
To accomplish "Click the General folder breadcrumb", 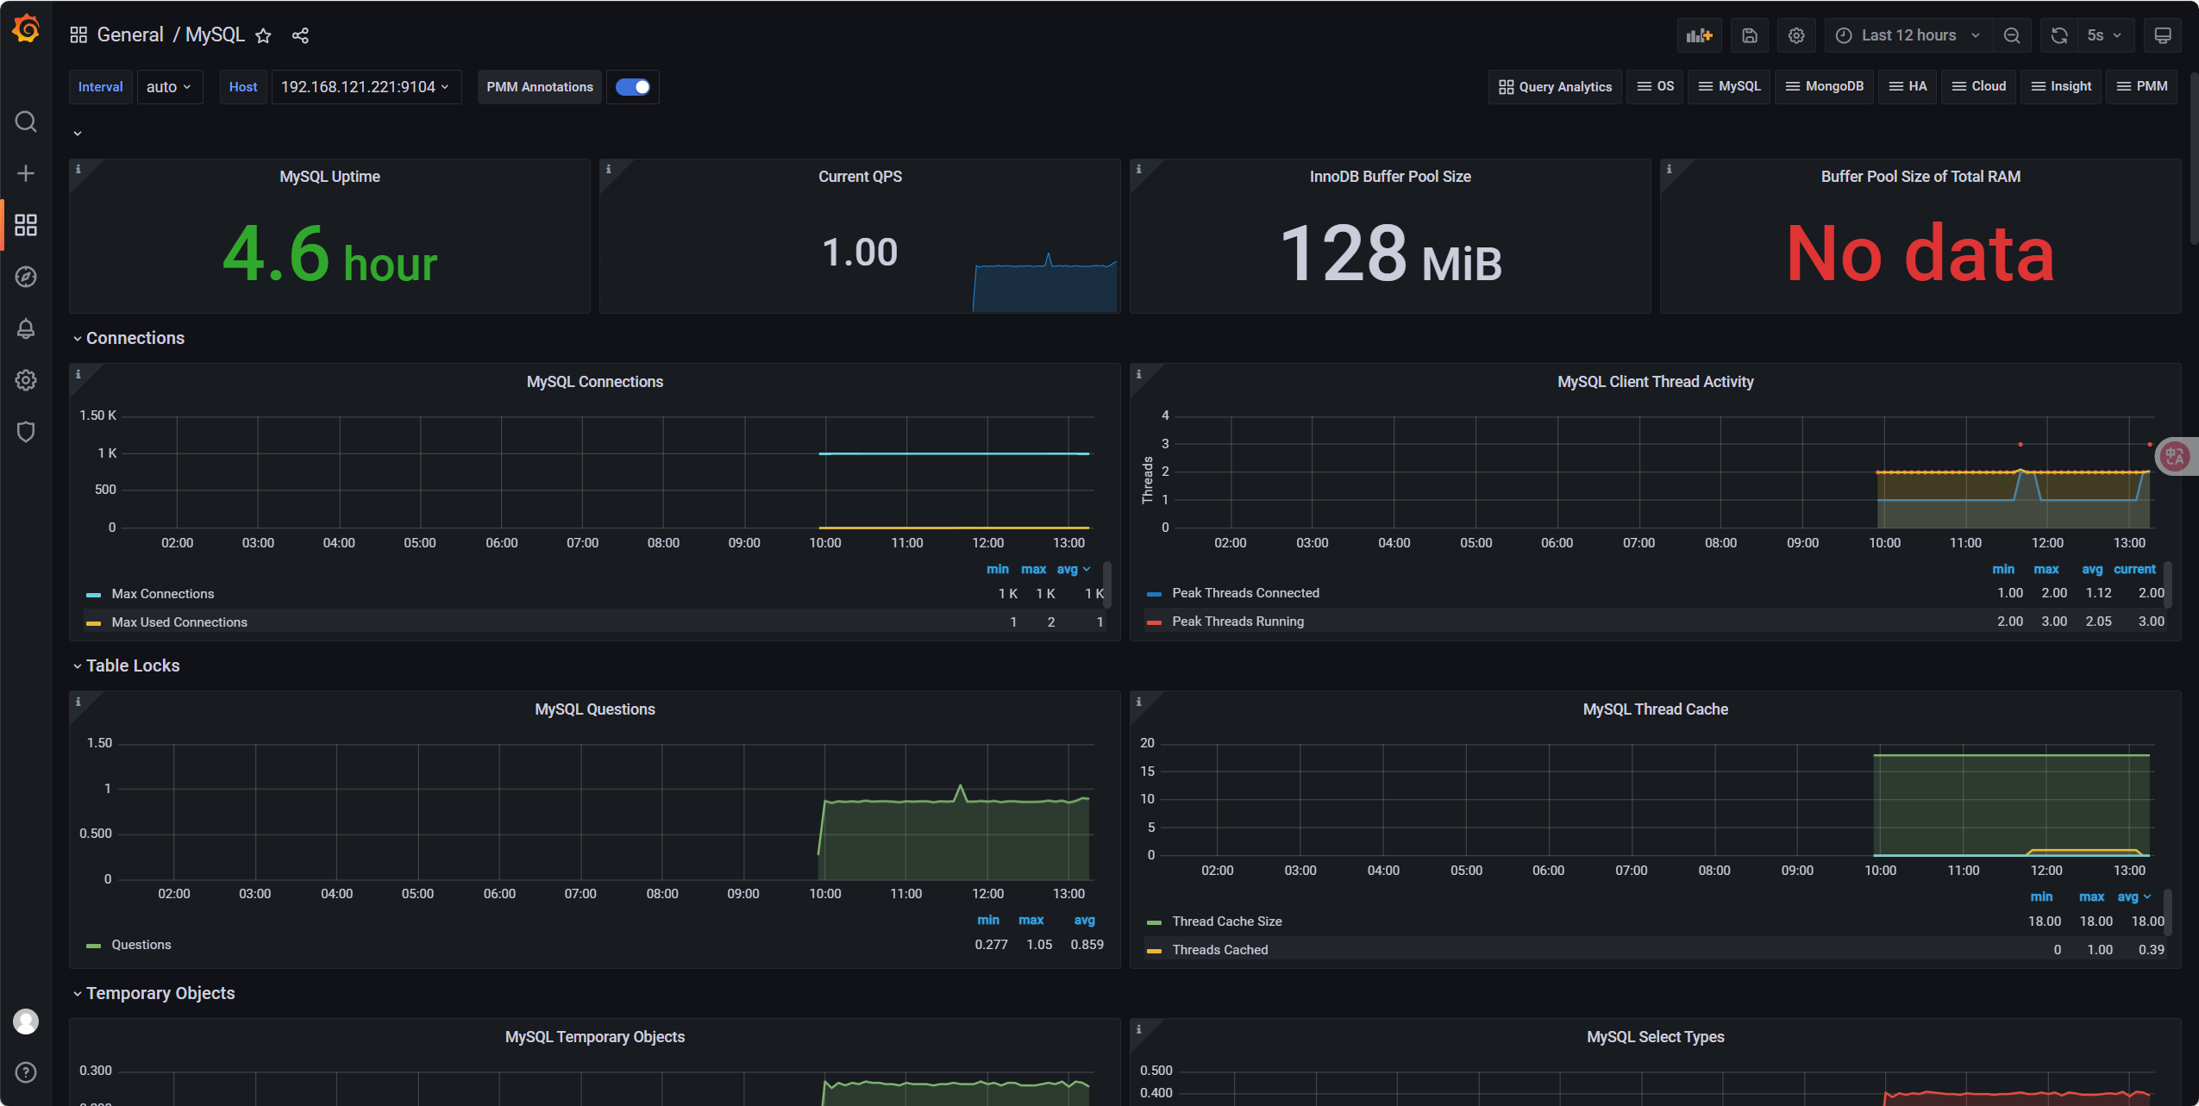I will [x=129, y=35].
